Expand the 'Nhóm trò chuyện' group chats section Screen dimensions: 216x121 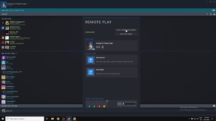[9, 106]
